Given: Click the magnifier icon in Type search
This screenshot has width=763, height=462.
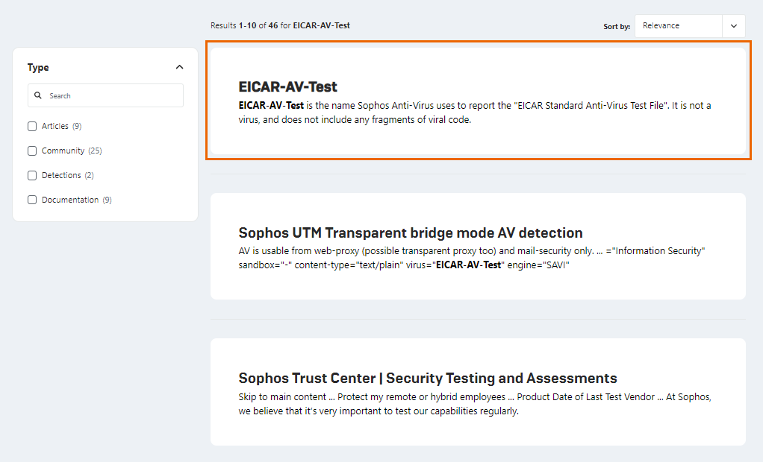Looking at the screenshot, I should [38, 95].
